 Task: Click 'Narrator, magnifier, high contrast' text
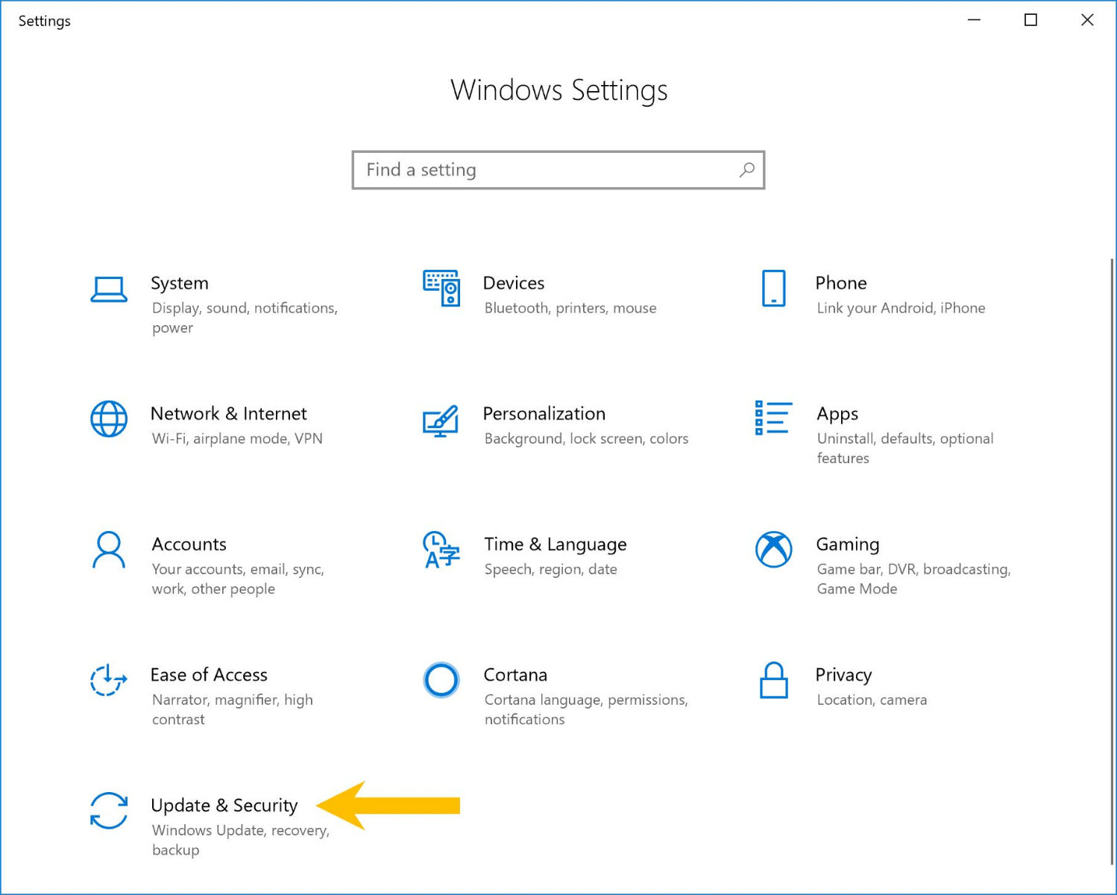(233, 709)
